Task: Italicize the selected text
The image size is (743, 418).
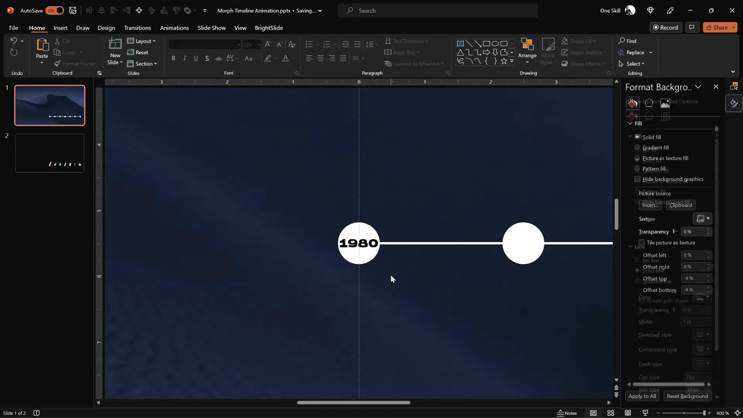Action: (185, 58)
